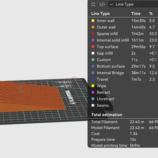
Task: Select the Outer wall row label
Action: [x=106, y=27]
